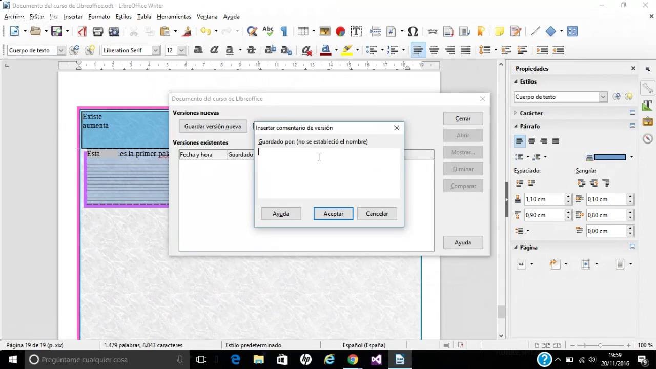
Task: Click the Save document icon
Action: click(x=56, y=31)
